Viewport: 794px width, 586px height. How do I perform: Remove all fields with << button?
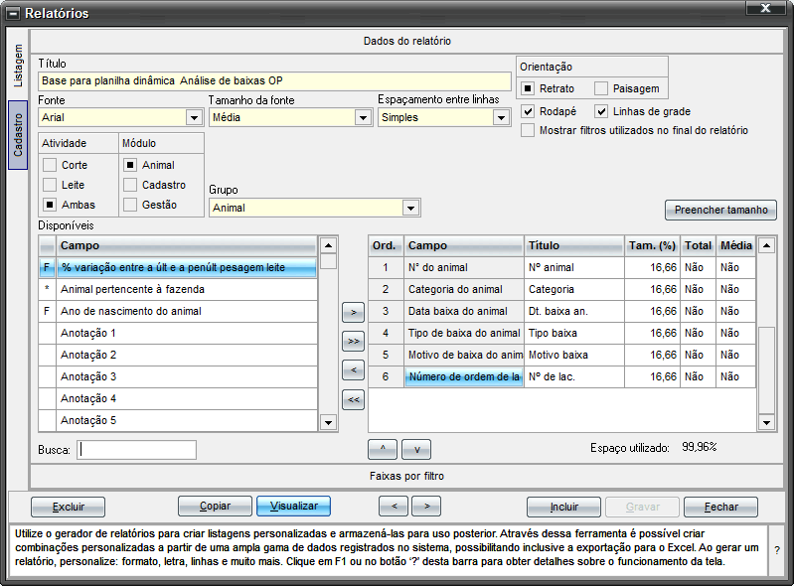pyautogui.click(x=353, y=400)
